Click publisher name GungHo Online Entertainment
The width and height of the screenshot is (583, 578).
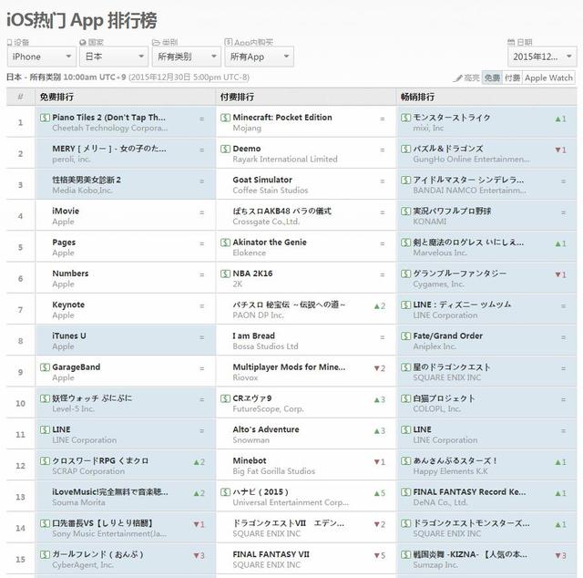(x=471, y=160)
